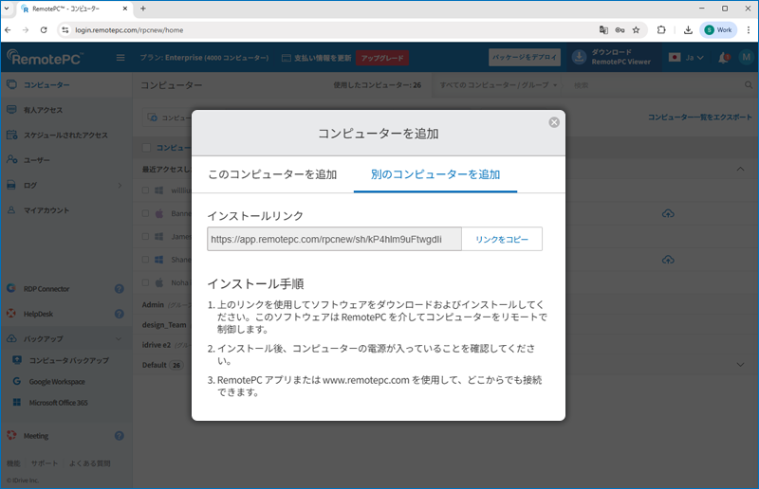Open the M profile avatar
Viewport: 759px width, 489px height.
click(747, 57)
